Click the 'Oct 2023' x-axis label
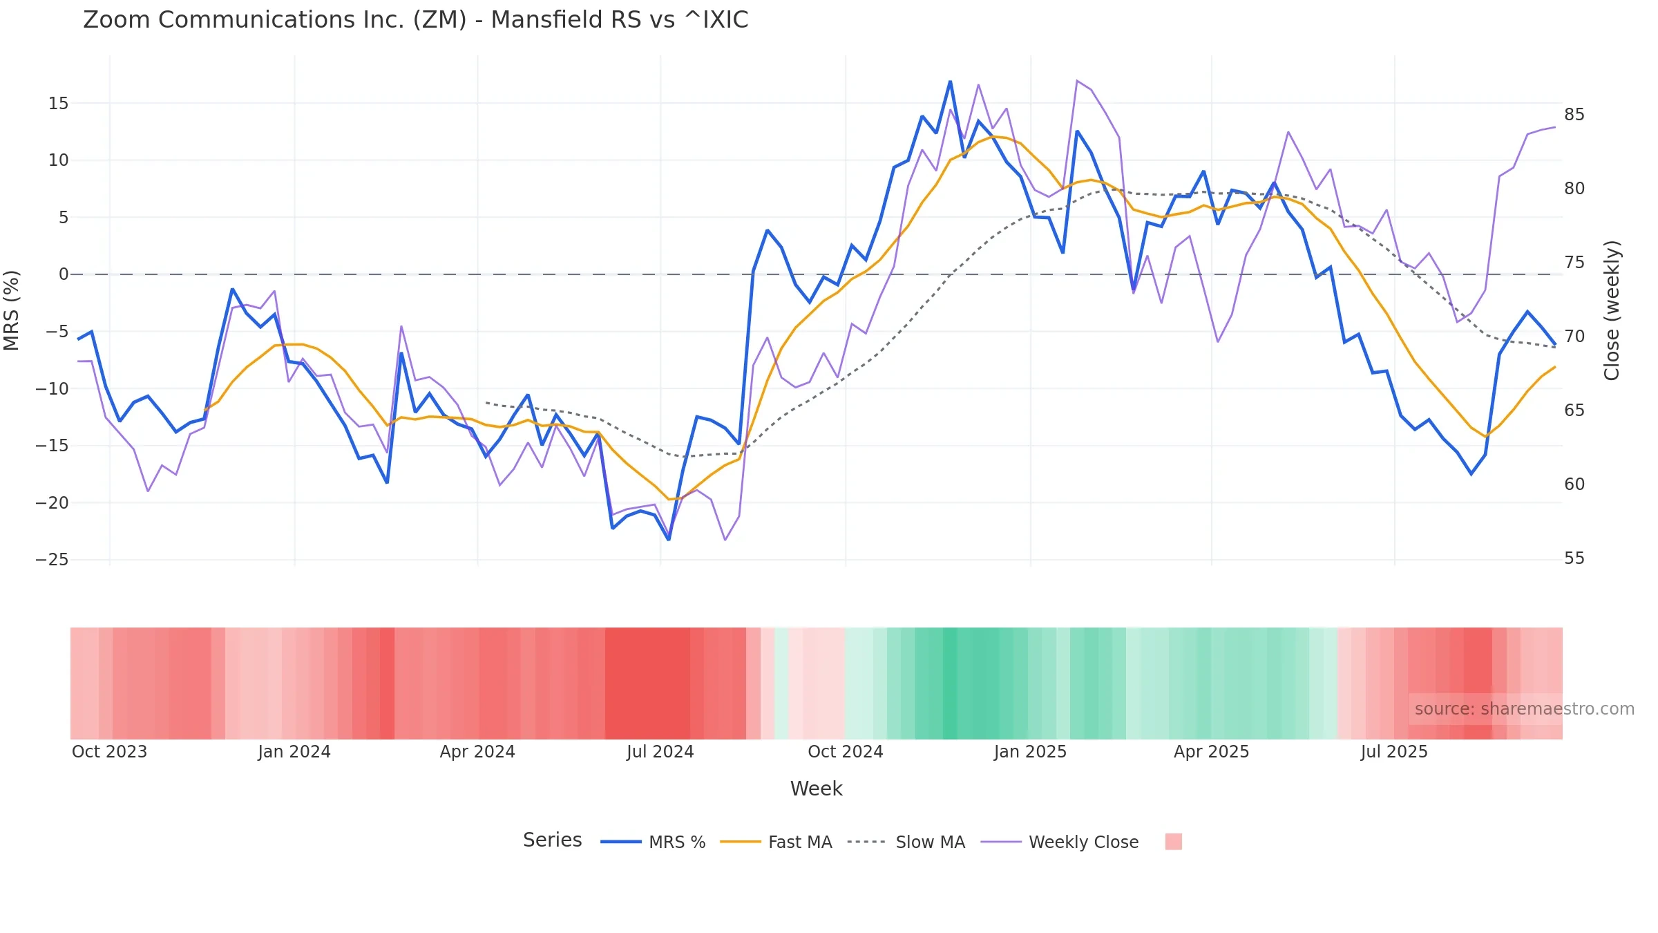 (110, 752)
